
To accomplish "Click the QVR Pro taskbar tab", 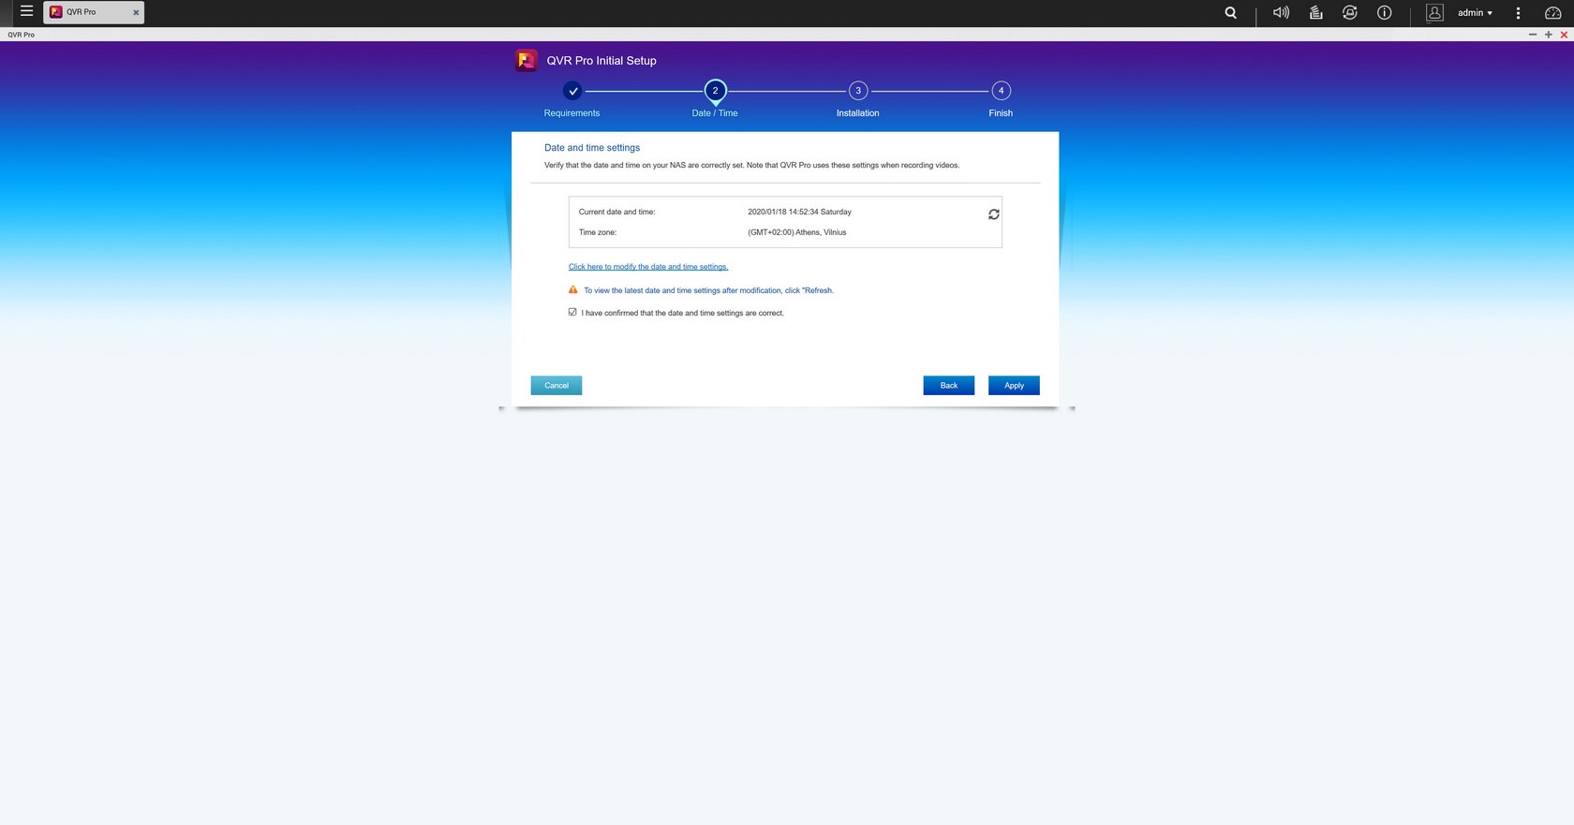I will (x=93, y=12).
